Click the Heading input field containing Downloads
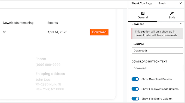 tap(158, 50)
